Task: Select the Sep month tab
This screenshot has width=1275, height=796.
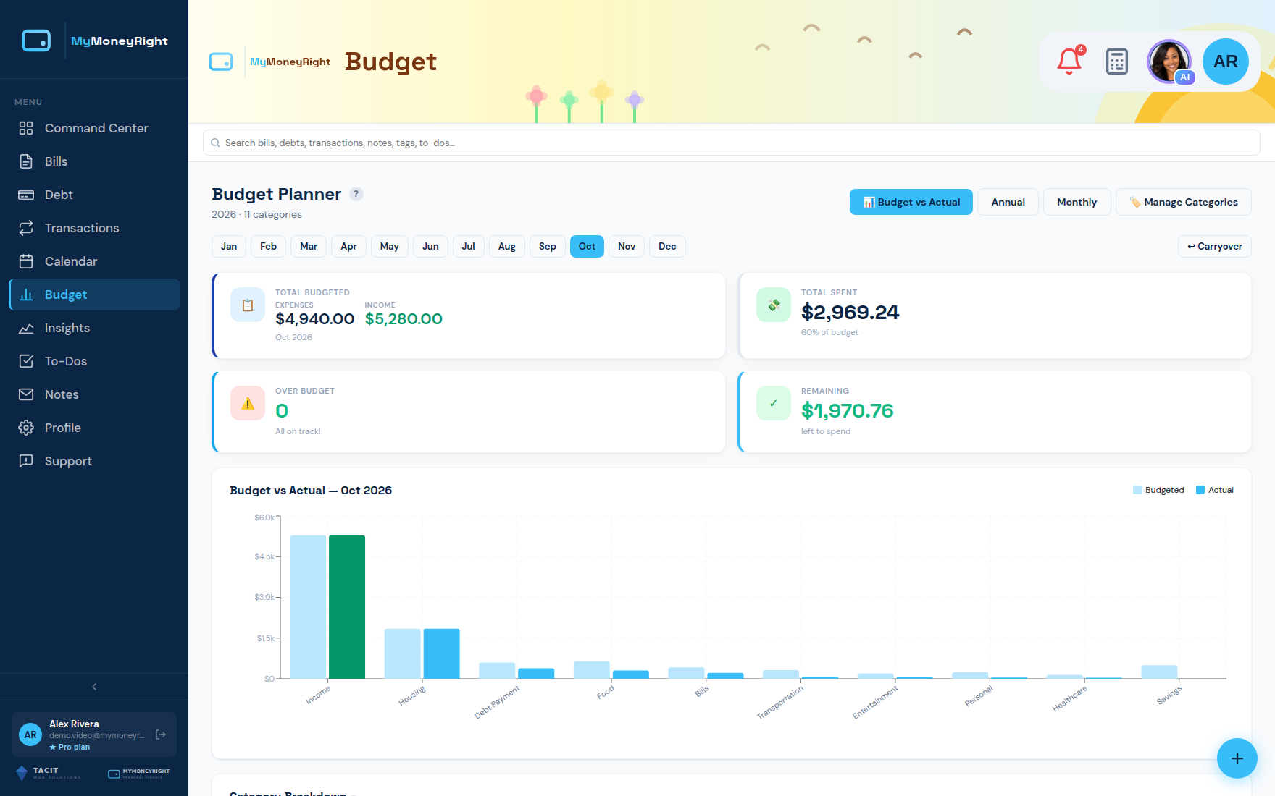Action: click(x=548, y=246)
